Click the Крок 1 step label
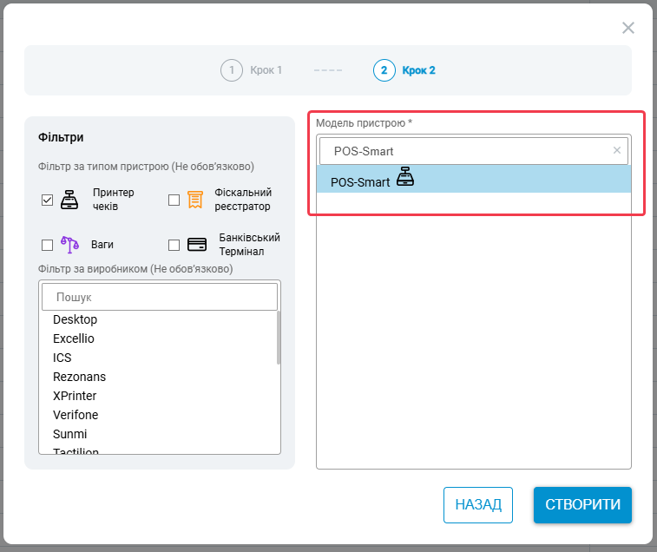657x552 pixels. coord(266,70)
